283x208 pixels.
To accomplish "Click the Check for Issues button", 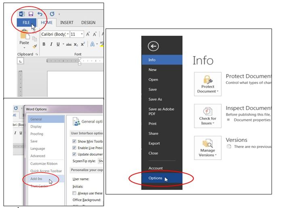I will point(208,116).
